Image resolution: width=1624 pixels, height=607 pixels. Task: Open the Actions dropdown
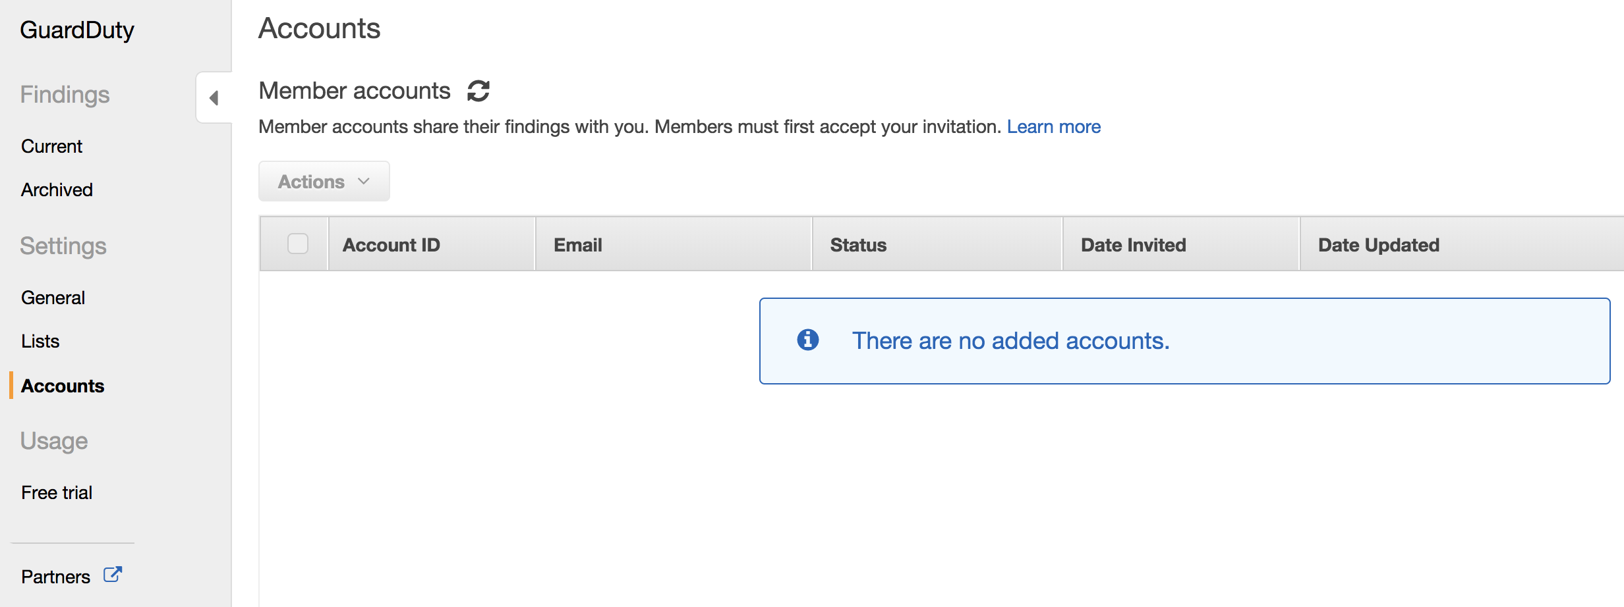[324, 182]
